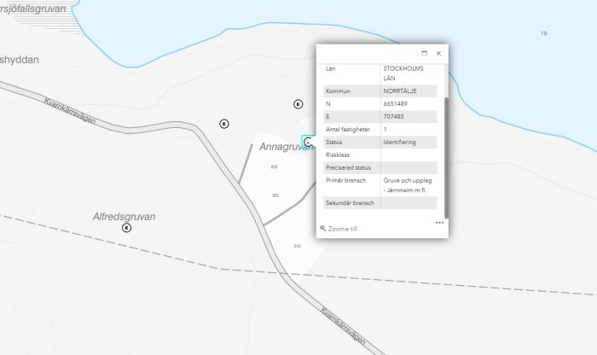The width and height of the screenshot is (597, 355).
Task: Select the E coordinate value 707485
Action: [x=394, y=117]
